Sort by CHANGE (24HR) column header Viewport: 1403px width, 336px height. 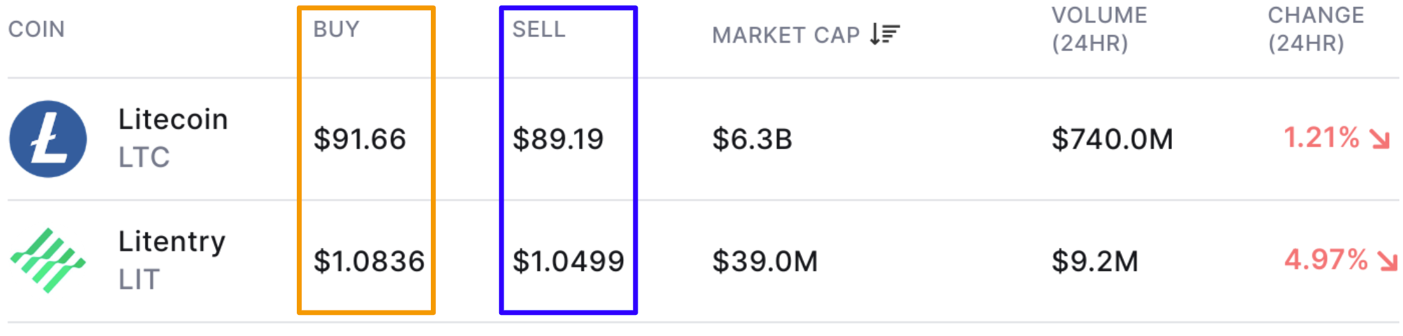tap(1316, 29)
